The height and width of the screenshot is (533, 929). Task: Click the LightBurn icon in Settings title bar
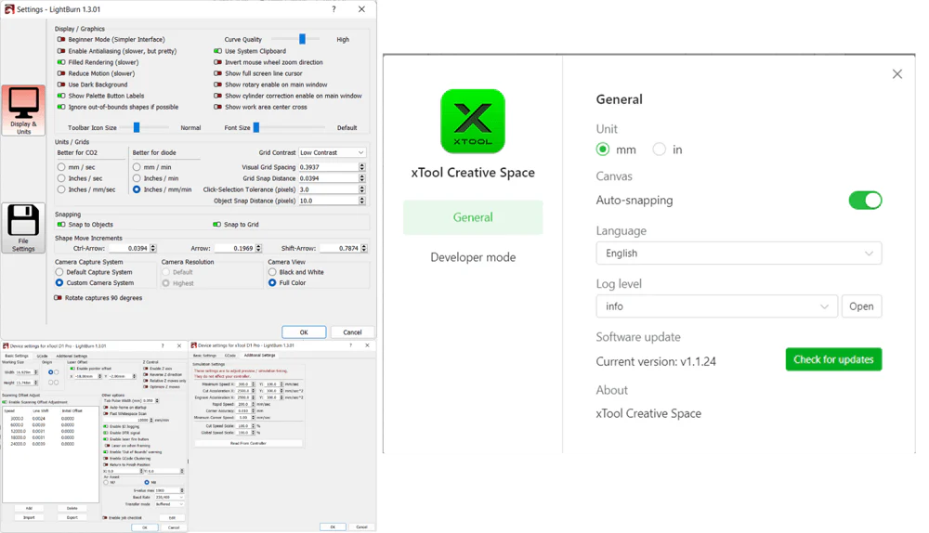point(9,9)
